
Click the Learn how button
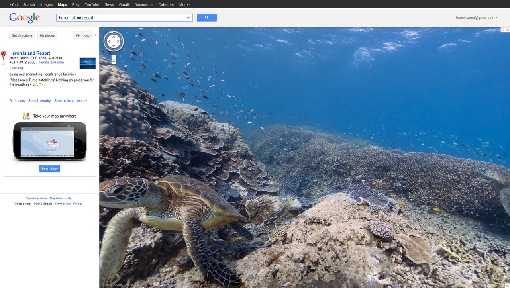(x=50, y=168)
